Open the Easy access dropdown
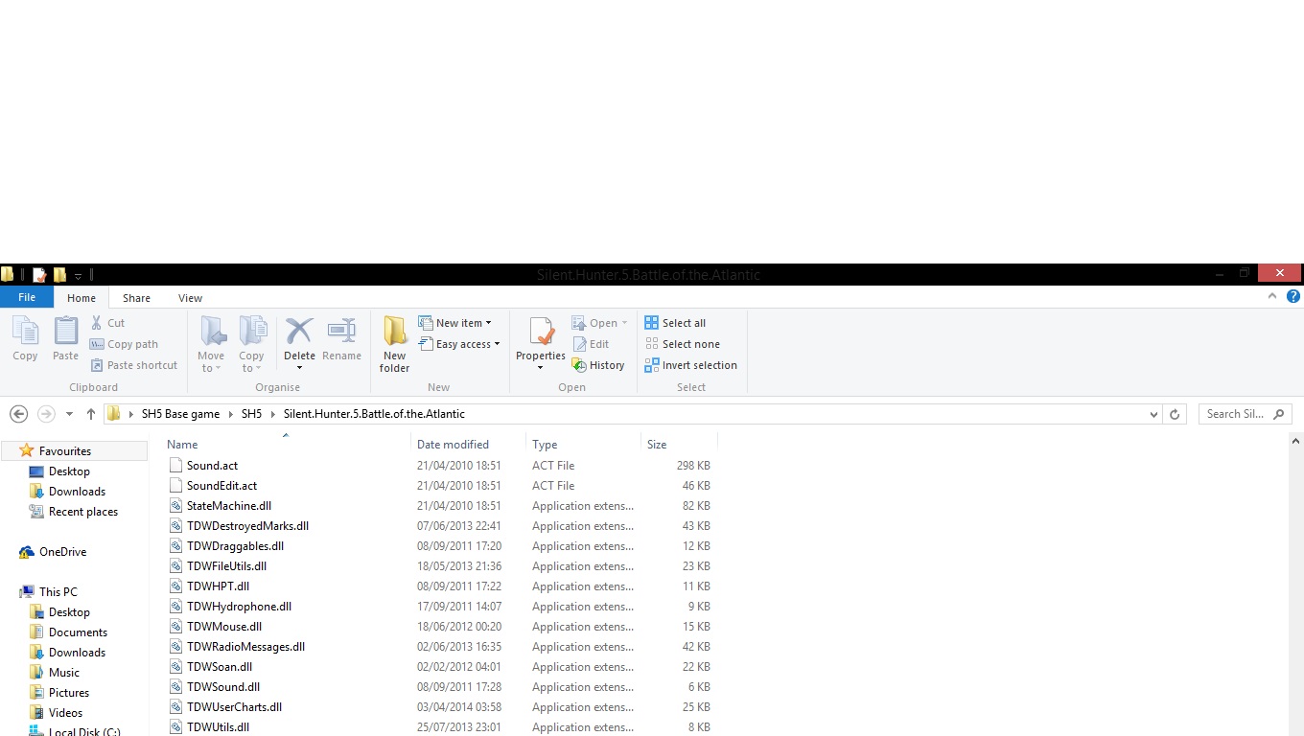The height and width of the screenshot is (736, 1304). (x=460, y=344)
